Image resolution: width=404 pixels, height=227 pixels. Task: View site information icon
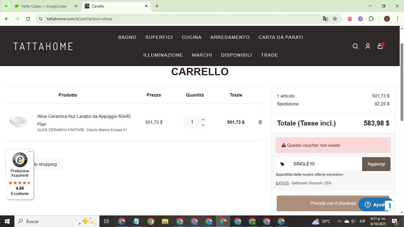click(x=41, y=19)
